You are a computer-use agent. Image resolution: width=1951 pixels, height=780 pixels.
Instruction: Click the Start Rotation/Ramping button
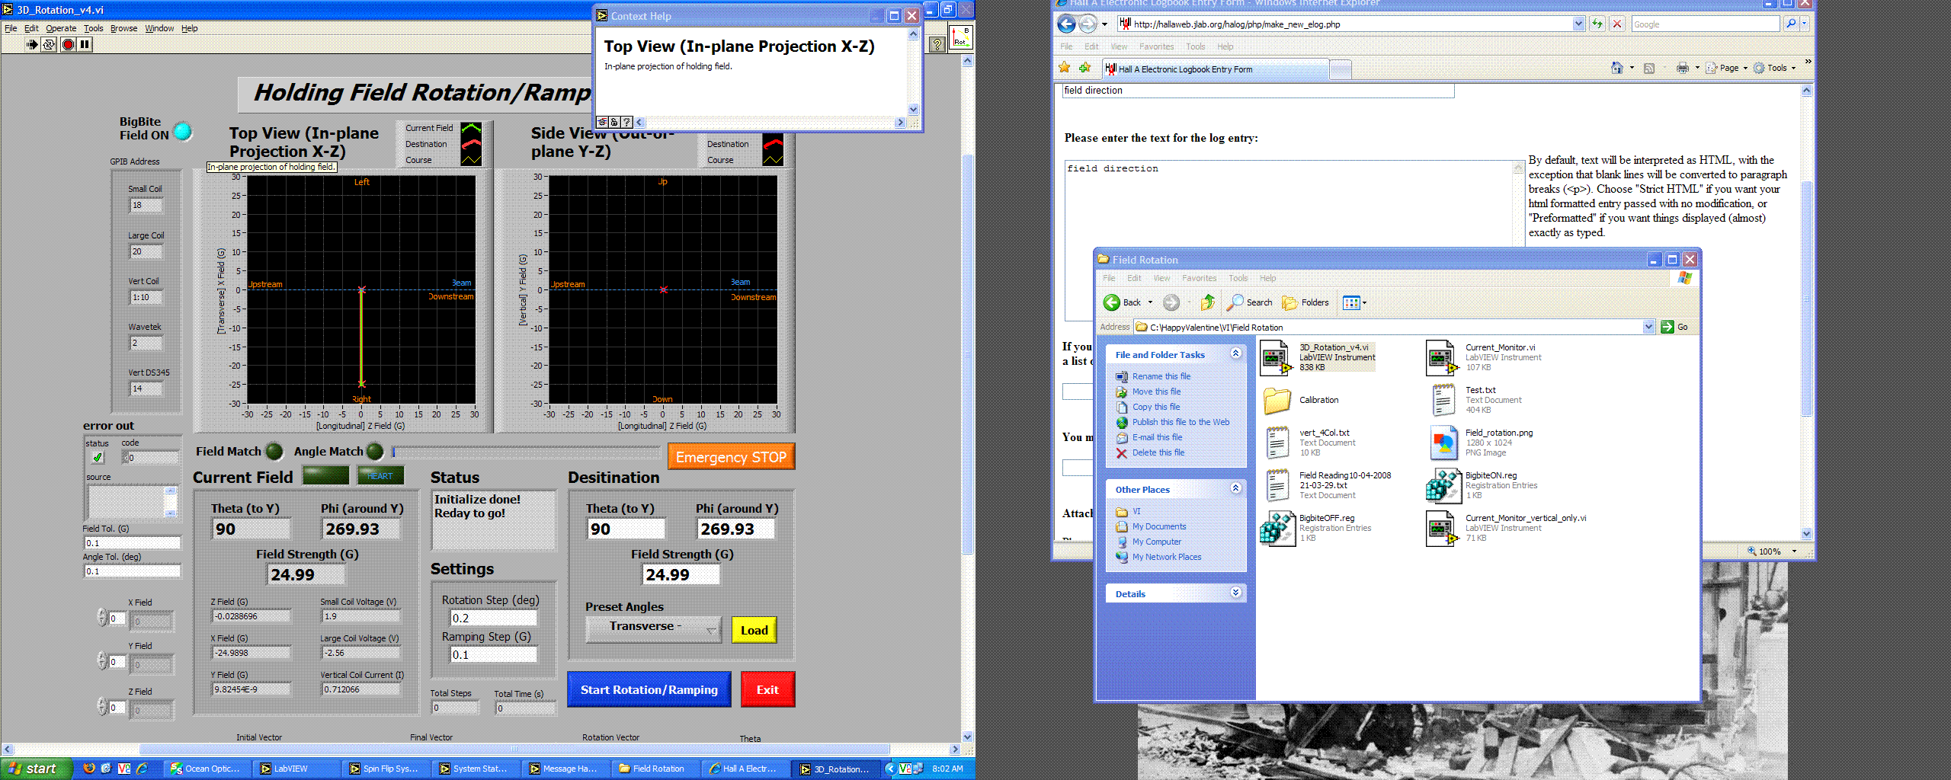(x=649, y=689)
